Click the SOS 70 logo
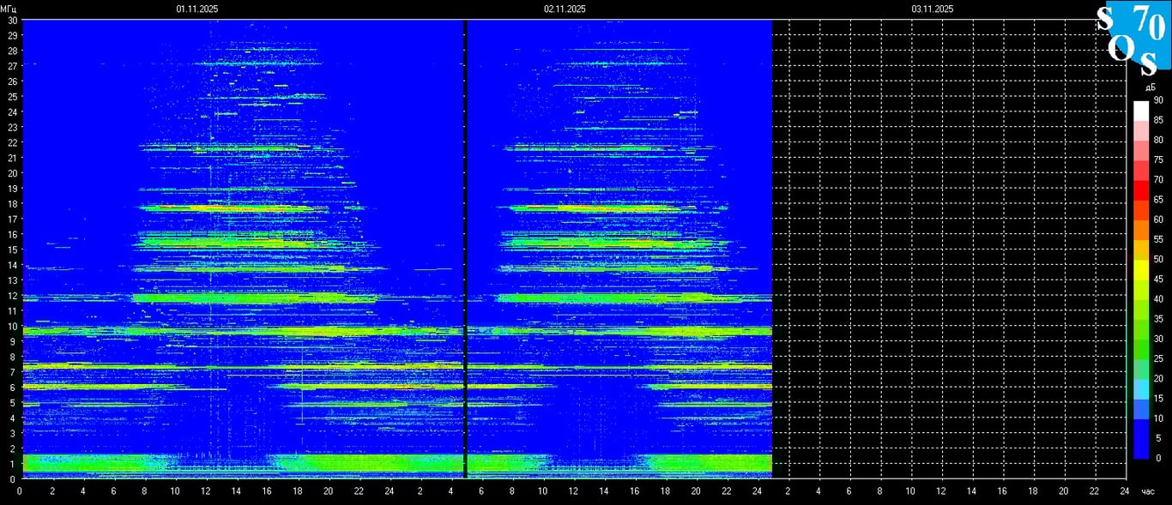The width and height of the screenshot is (1172, 505). coord(1133,39)
